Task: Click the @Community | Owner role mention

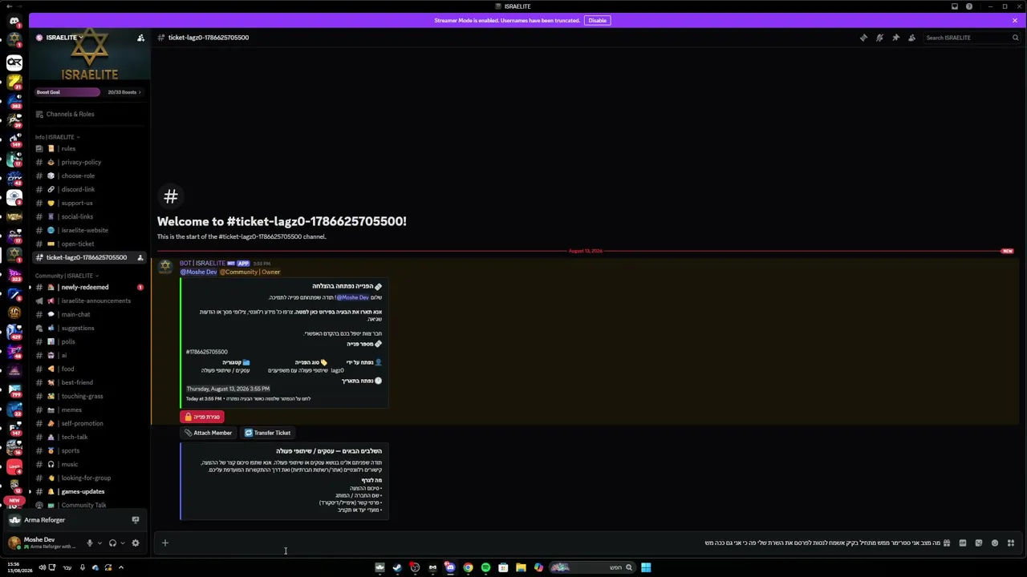Action: click(250, 272)
